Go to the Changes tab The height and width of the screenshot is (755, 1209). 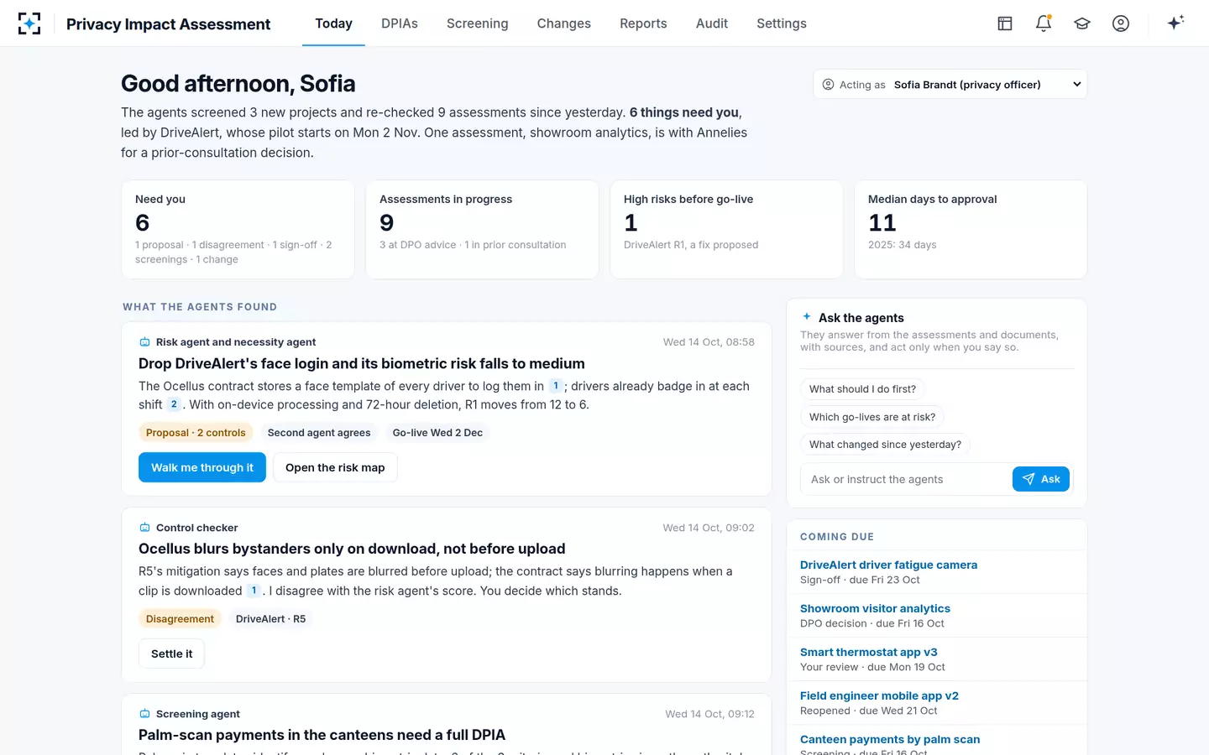click(x=564, y=23)
